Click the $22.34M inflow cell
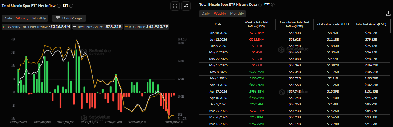The height and width of the screenshot is (127, 393). pos(256,104)
